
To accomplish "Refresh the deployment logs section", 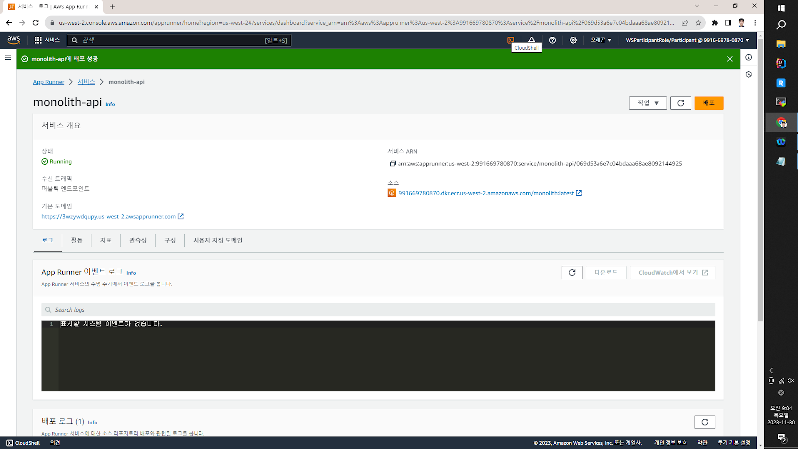I will (704, 422).
